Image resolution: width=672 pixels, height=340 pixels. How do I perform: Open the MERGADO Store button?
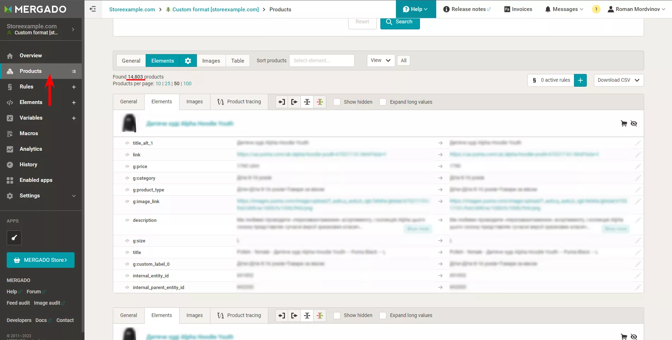coord(41,260)
